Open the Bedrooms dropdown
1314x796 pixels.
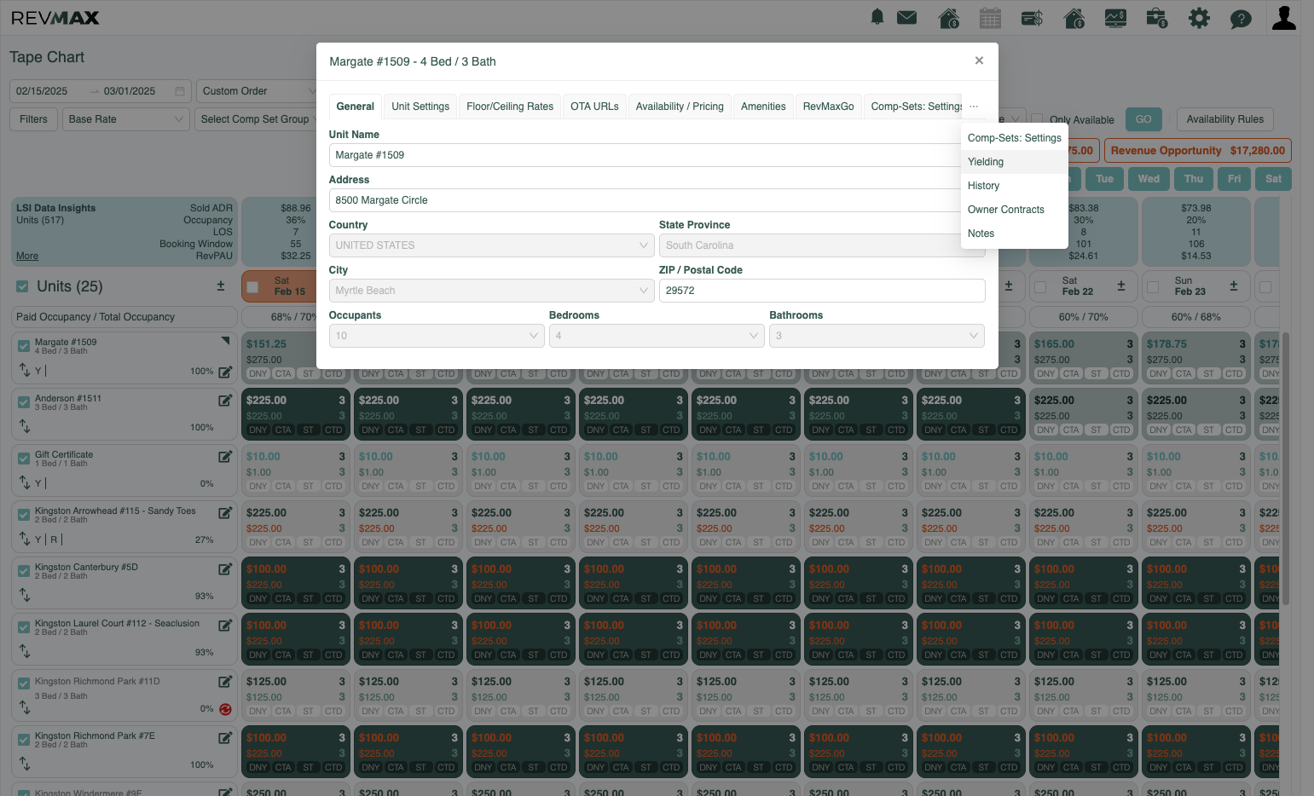pyautogui.click(x=657, y=336)
